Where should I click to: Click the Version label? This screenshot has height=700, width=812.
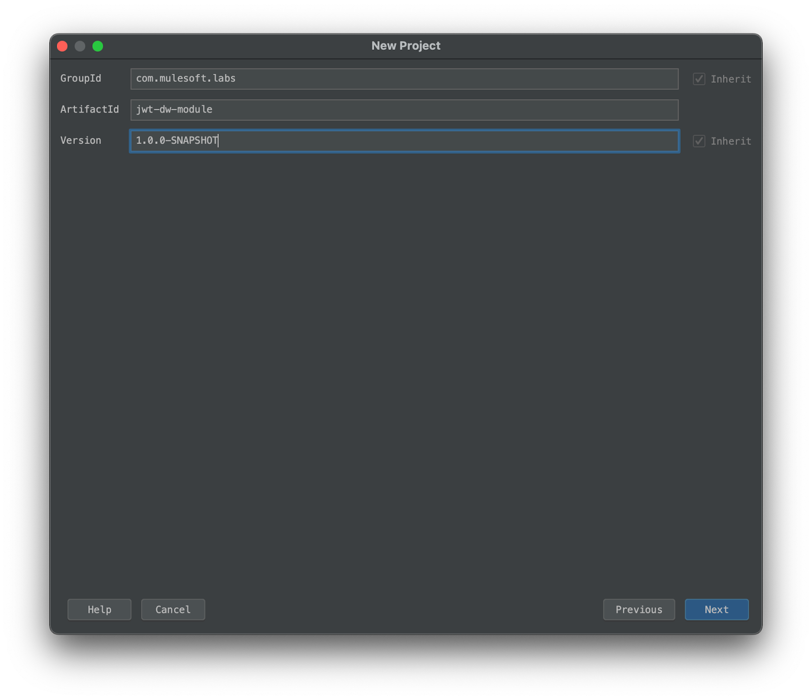pos(80,140)
